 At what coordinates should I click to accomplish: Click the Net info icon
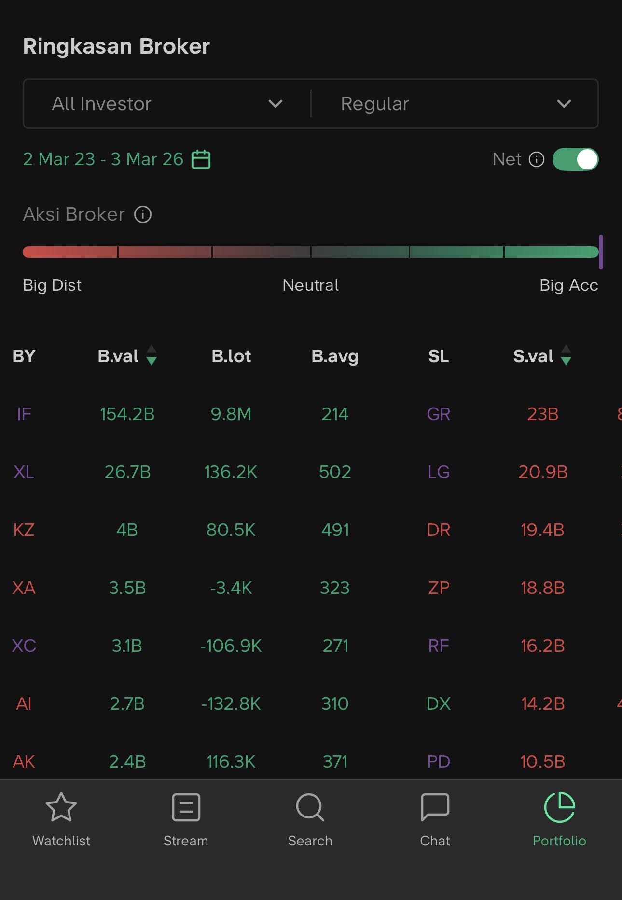tap(536, 159)
